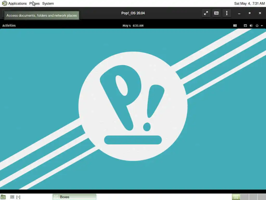Click the power icon in Pop!_OS panel
266x200 pixels.
[257, 26]
